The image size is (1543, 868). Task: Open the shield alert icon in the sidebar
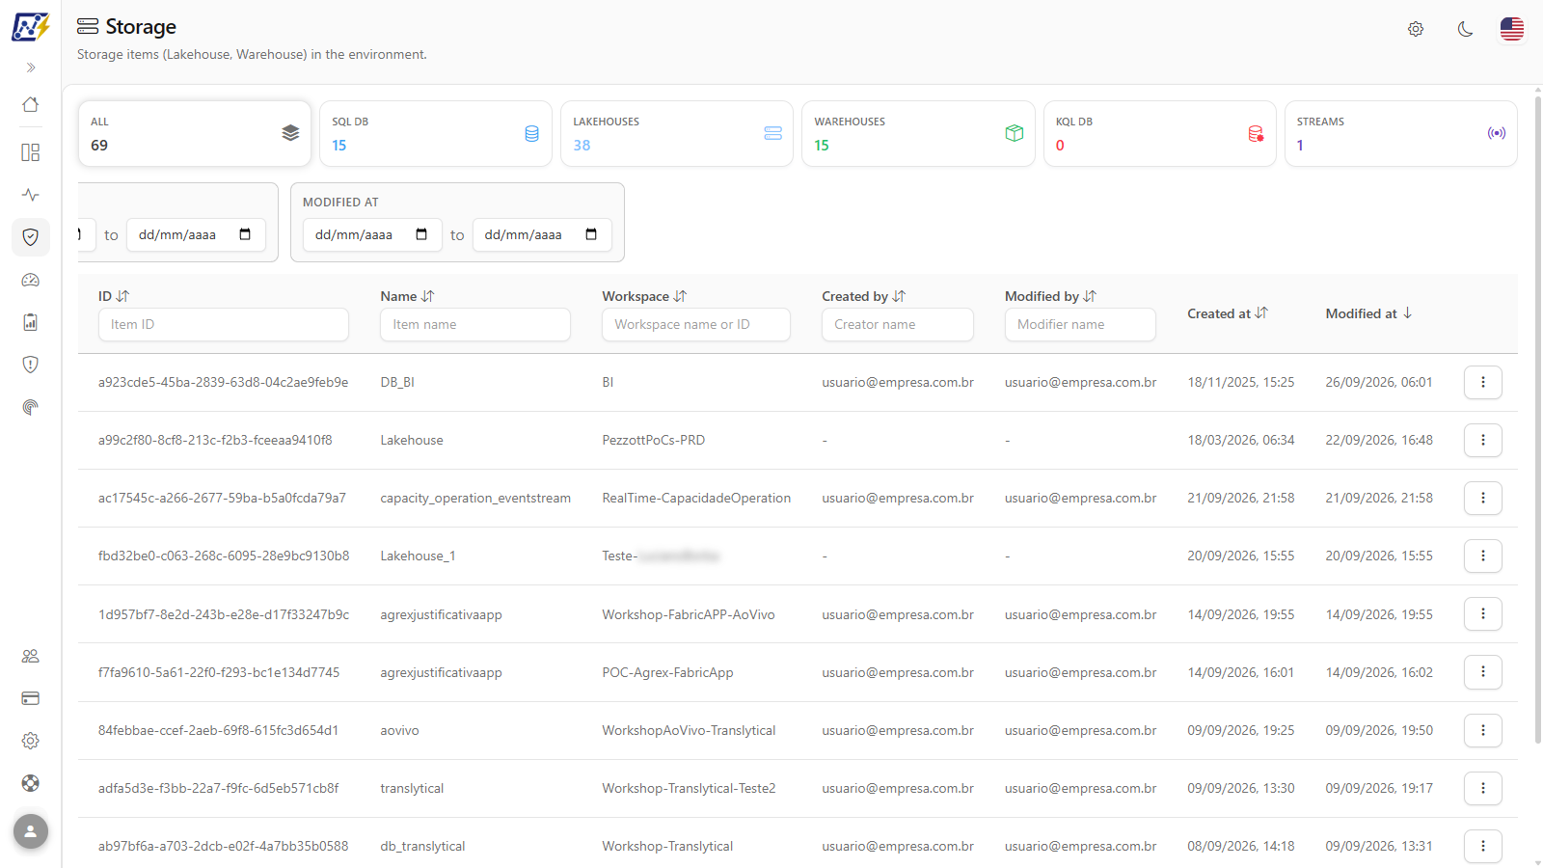pos(31,365)
